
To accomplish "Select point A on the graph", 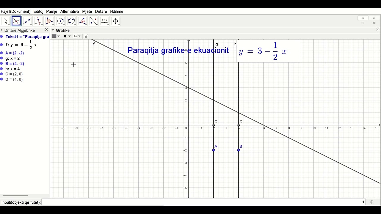I will 213,150.
